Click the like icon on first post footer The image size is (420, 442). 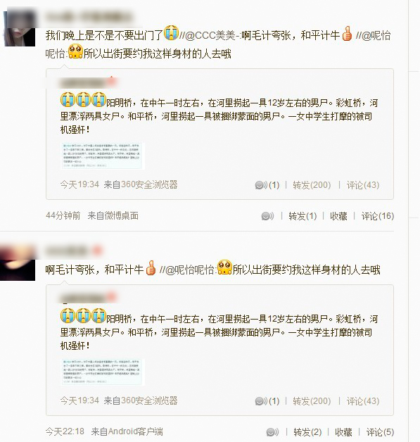267,216
